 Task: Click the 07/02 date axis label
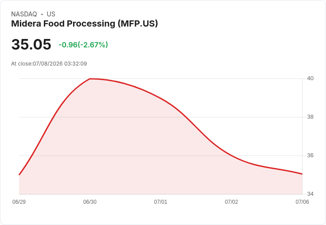click(x=231, y=202)
